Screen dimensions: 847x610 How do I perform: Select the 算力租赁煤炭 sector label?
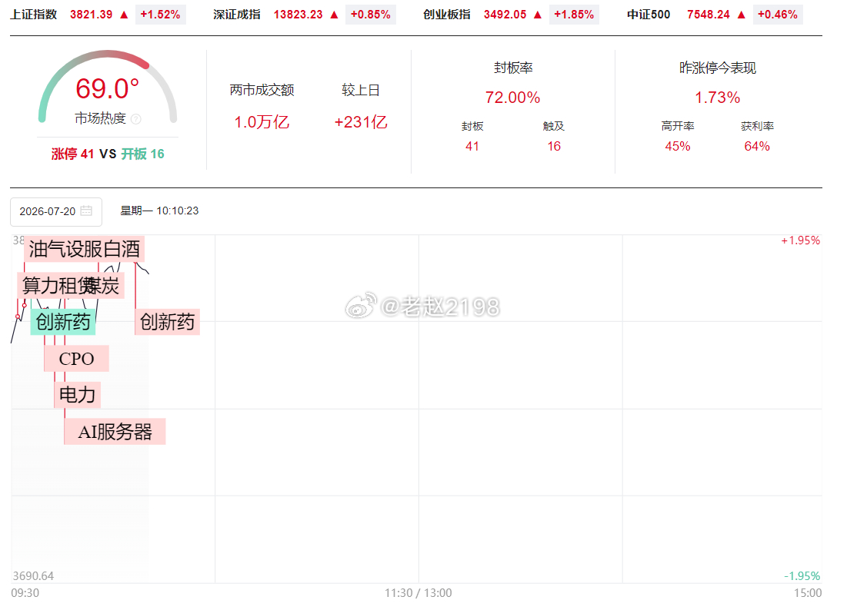coord(71,286)
